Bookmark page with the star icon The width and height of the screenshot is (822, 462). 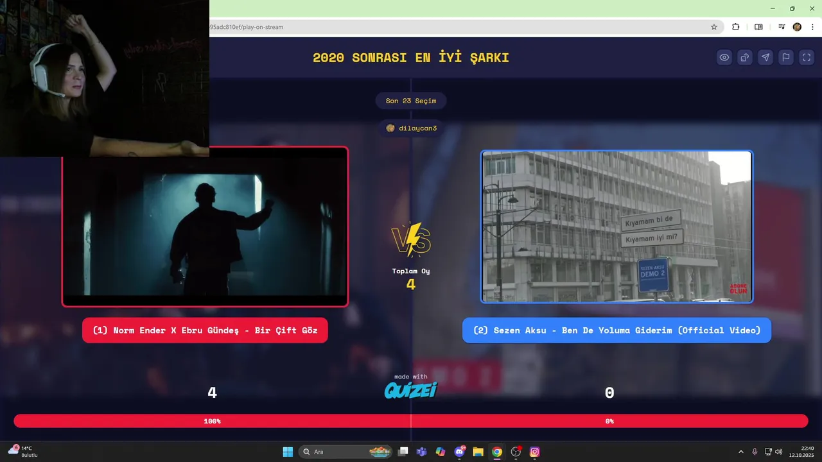(x=714, y=27)
